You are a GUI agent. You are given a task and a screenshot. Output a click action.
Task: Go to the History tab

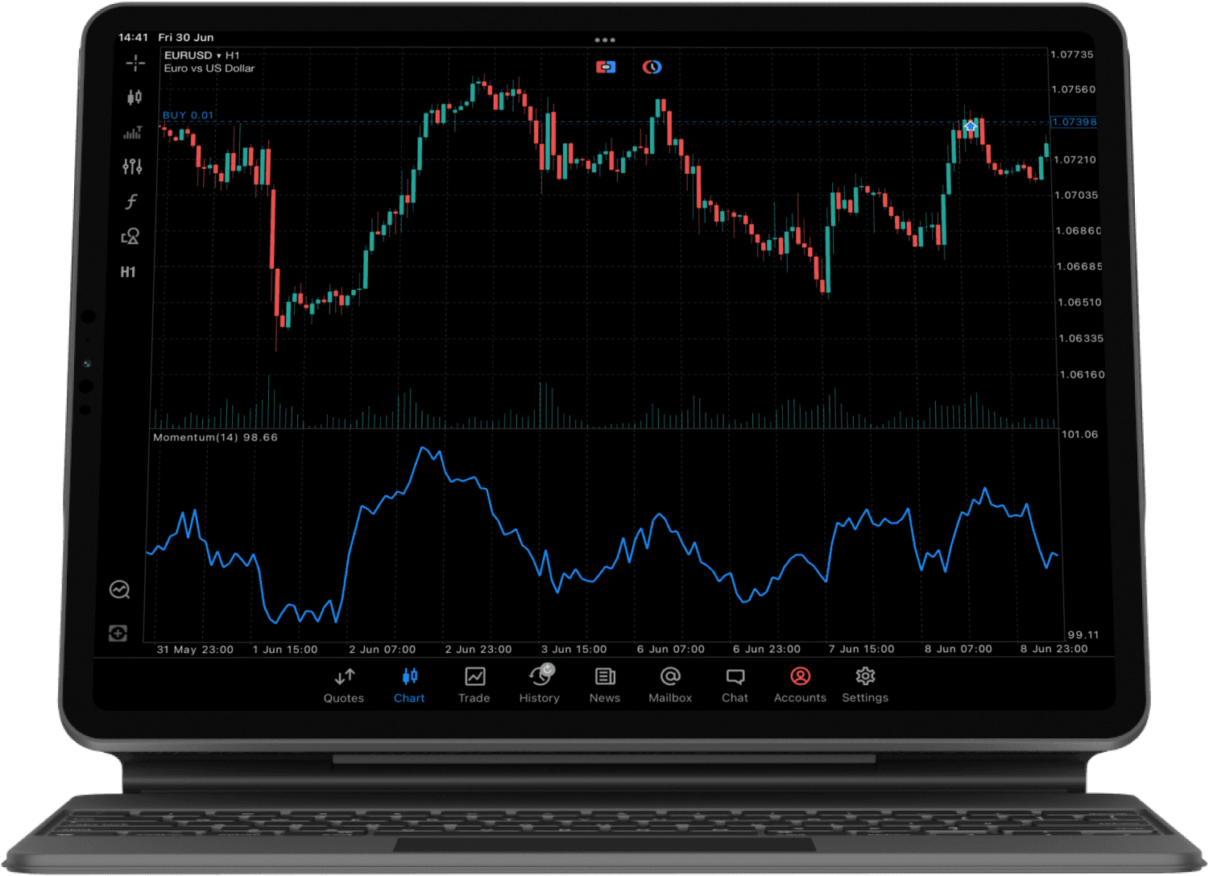coord(540,685)
